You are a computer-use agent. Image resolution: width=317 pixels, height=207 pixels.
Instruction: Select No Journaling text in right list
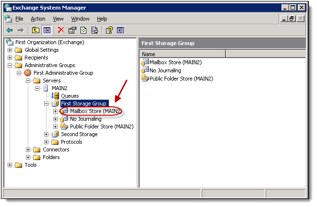coord(165,70)
